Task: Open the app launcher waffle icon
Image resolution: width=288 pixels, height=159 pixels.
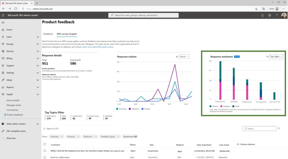Action: pos(3,15)
